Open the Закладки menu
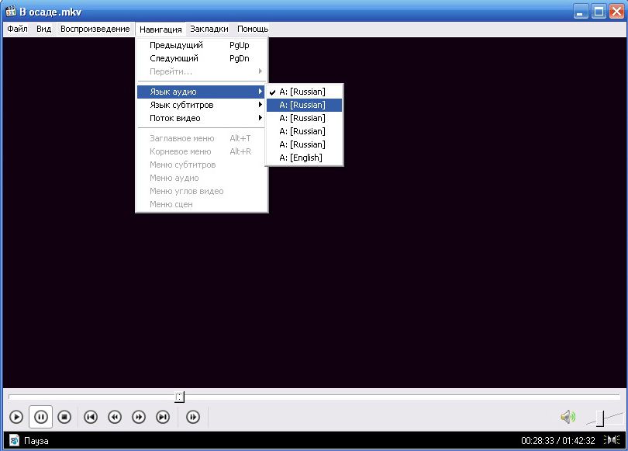 tap(209, 29)
